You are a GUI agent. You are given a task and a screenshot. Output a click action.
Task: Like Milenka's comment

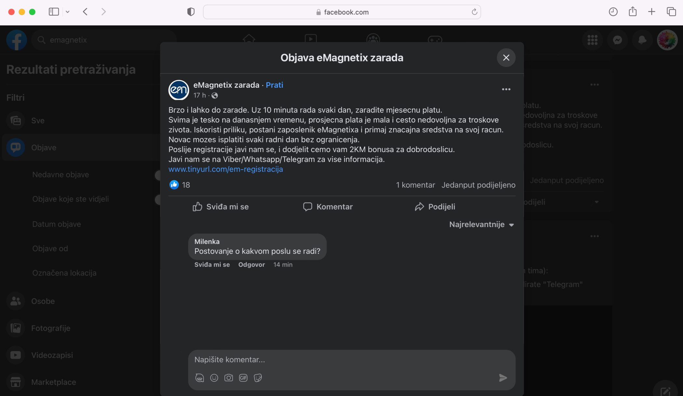coord(212,265)
